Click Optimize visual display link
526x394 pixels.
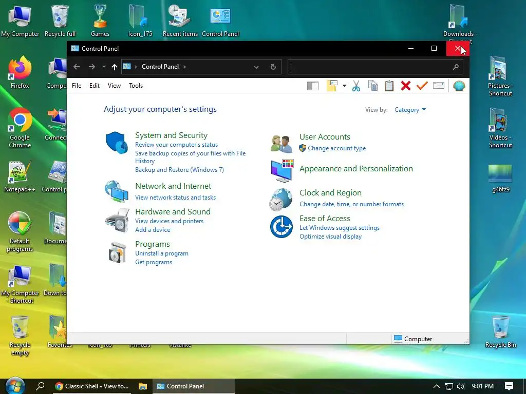(330, 237)
